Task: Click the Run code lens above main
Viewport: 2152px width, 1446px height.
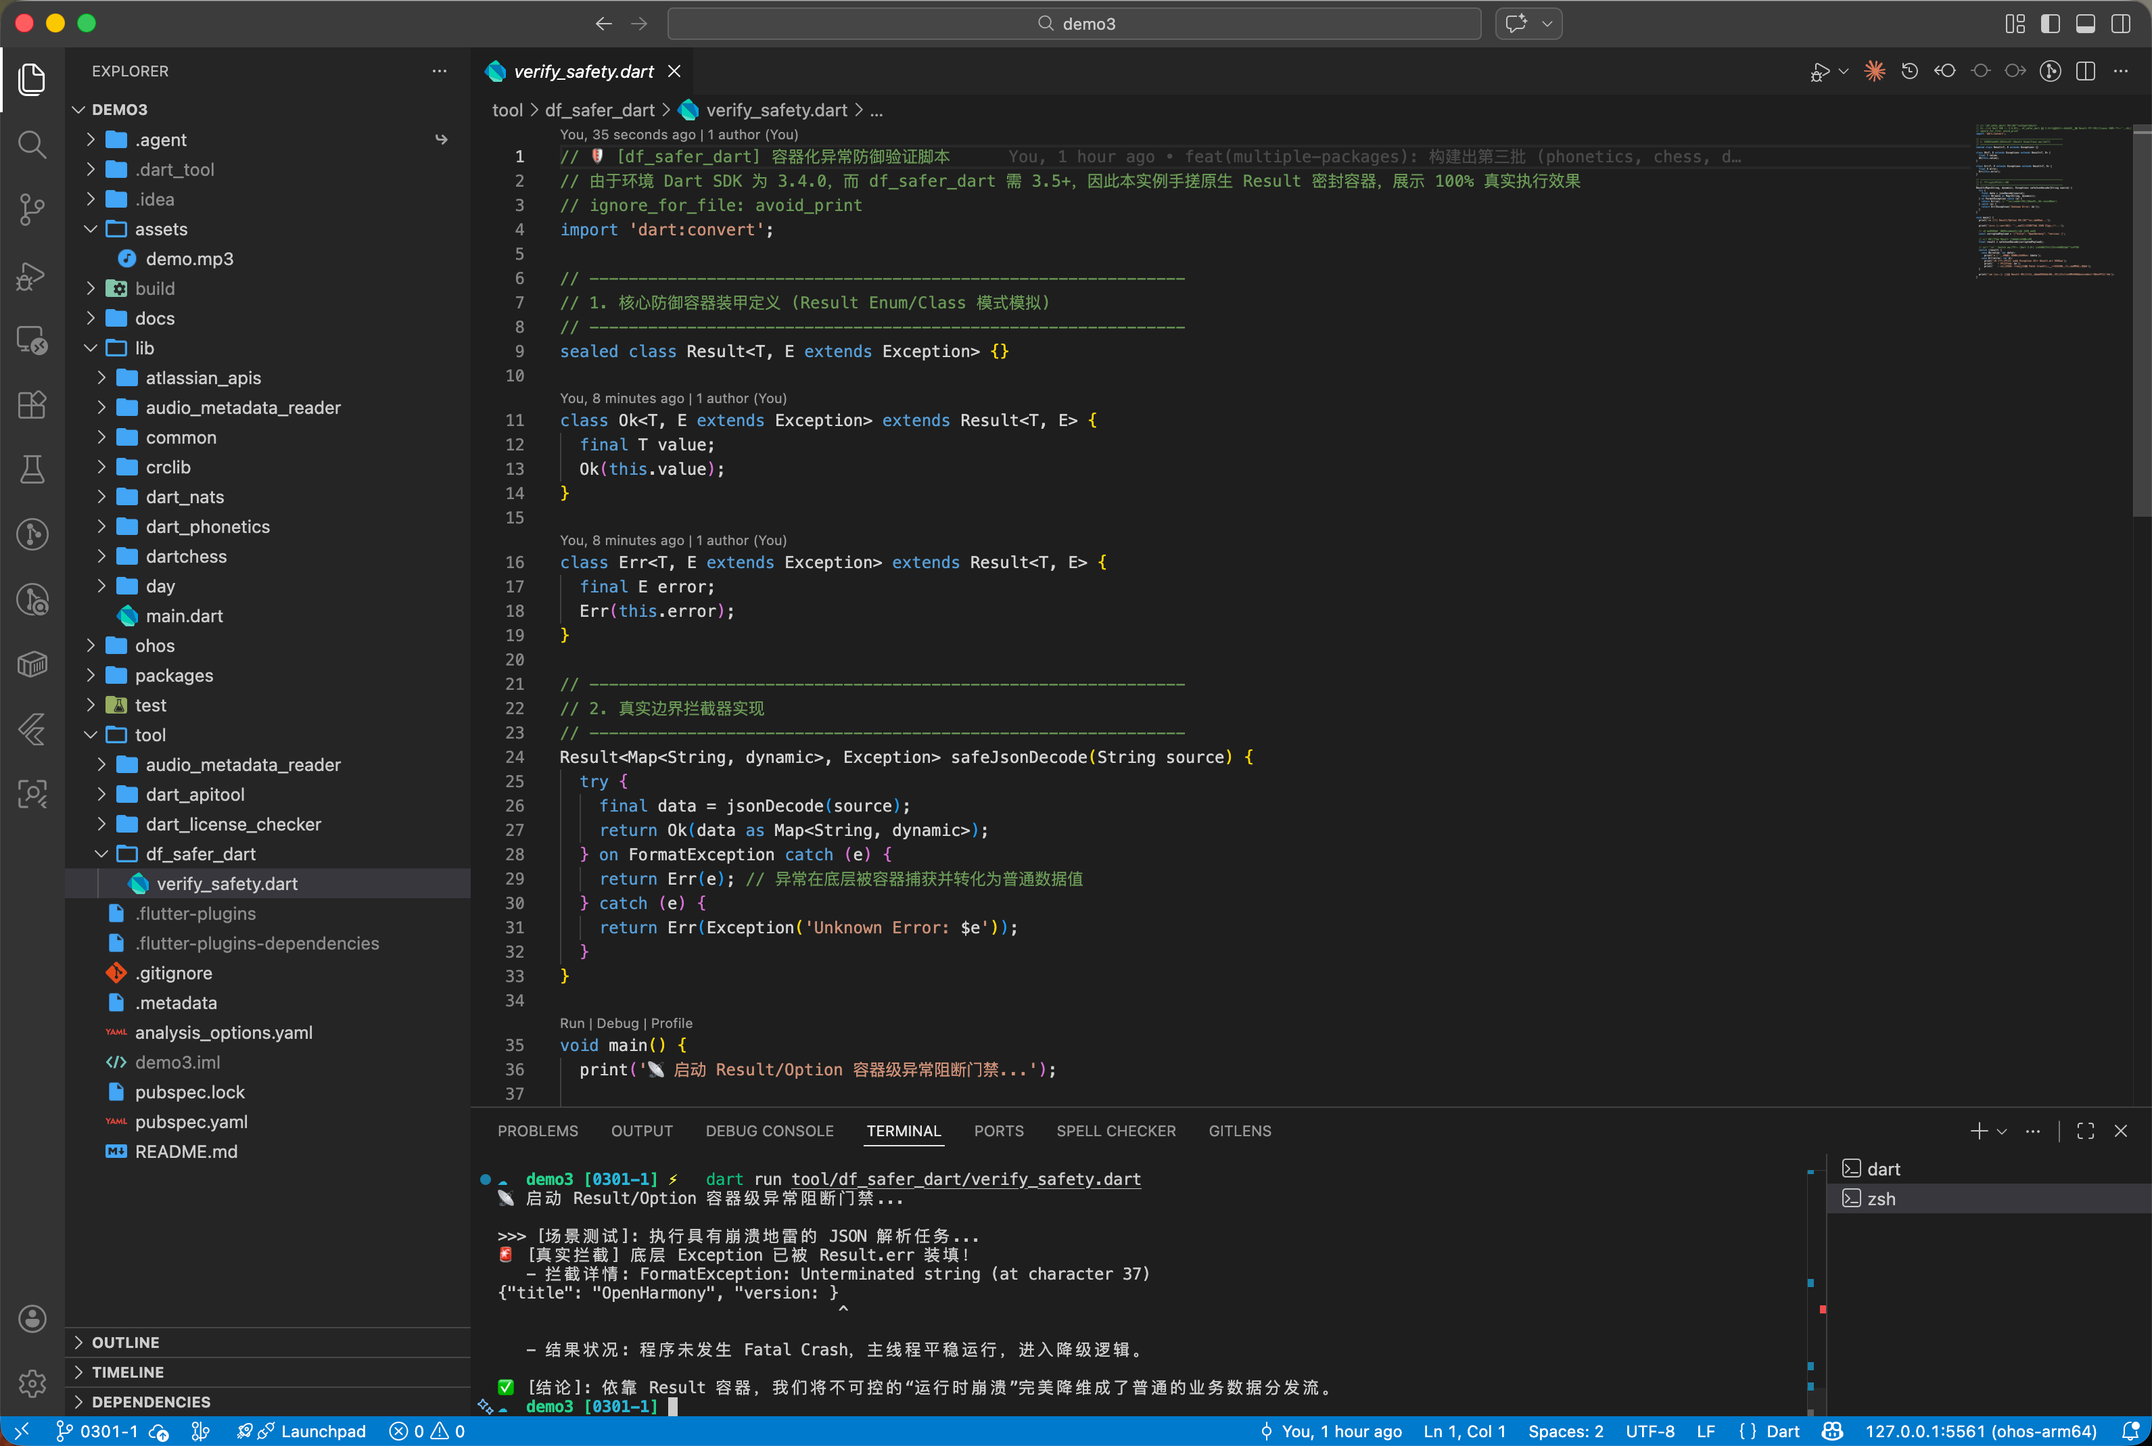Action: pos(571,1023)
